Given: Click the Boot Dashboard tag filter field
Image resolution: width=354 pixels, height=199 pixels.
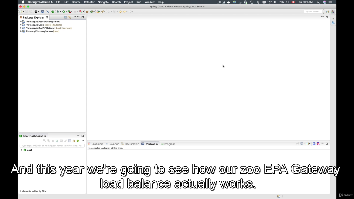Looking at the screenshot, I should coord(52,146).
